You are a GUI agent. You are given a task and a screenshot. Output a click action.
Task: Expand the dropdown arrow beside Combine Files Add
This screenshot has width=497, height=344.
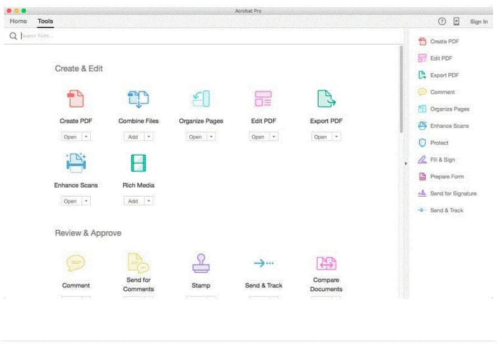coord(148,137)
